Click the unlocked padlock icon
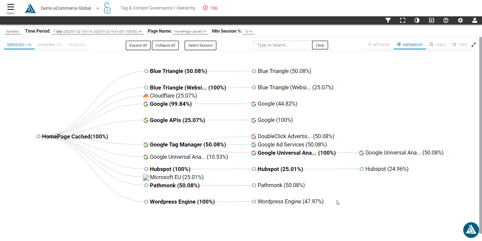The width and height of the screenshot is (482, 241). [107, 8]
